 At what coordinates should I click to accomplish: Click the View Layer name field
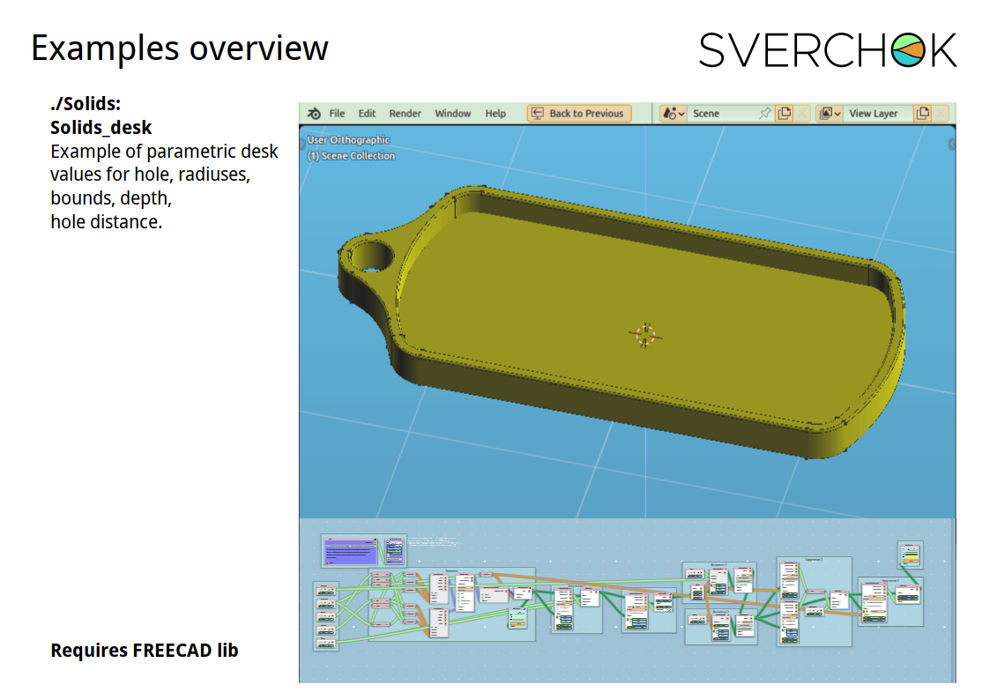875,114
